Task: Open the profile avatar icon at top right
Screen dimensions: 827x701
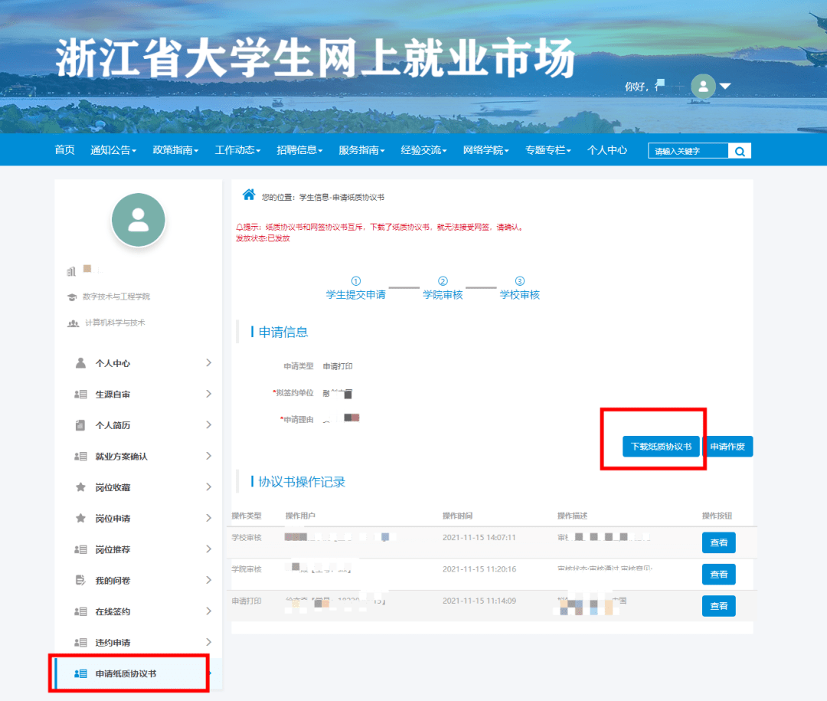Action: (x=702, y=86)
